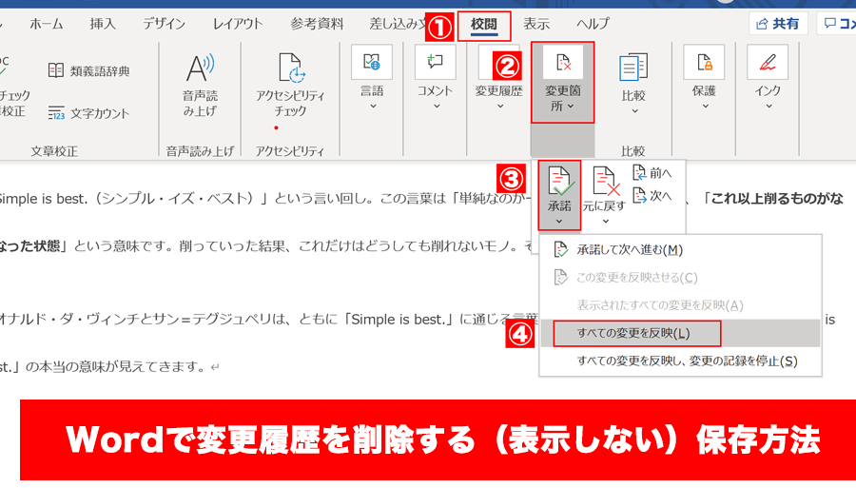This screenshot has height=488, width=856.
Task: Open the 参考資料 tab
Action: (317, 24)
